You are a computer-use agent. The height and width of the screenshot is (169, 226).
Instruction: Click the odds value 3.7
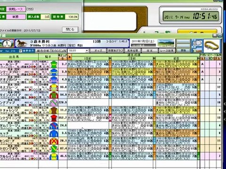coord(64,64)
